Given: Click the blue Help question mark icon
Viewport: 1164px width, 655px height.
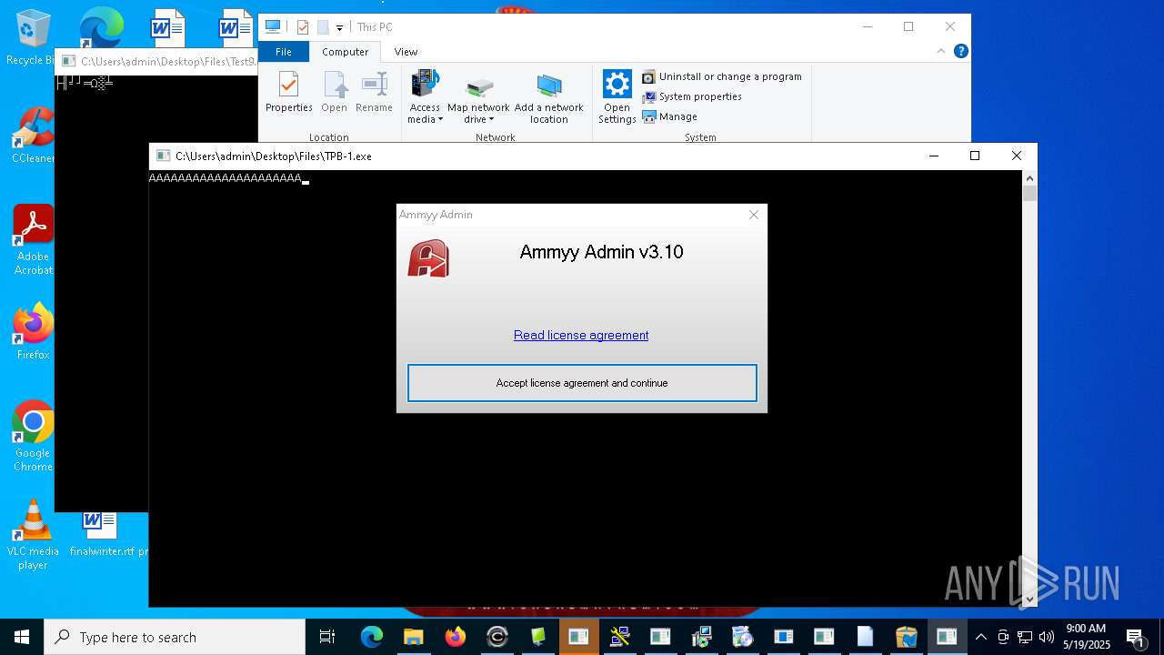Looking at the screenshot, I should click(x=960, y=52).
